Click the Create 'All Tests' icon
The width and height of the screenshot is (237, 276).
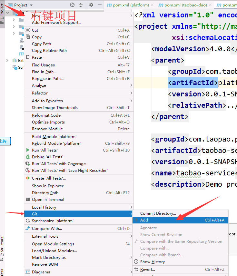28,178
